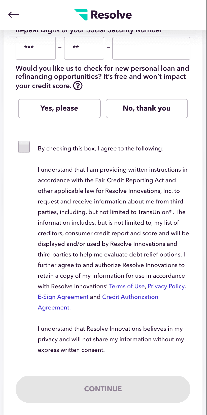Click the "express written consent" privacy paragraph

111,339
